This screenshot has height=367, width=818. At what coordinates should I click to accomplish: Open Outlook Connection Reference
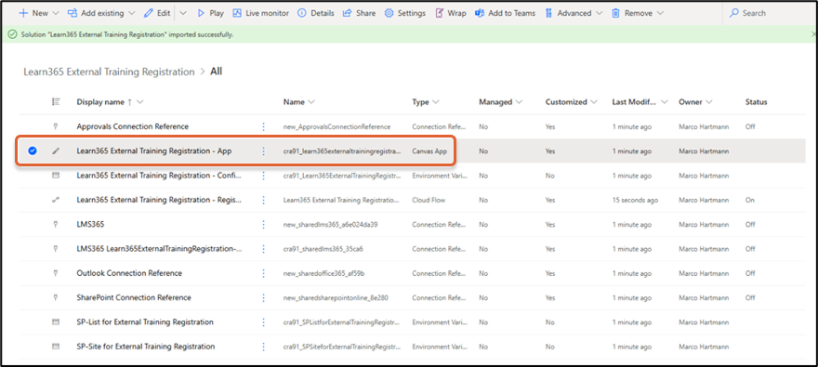pyautogui.click(x=129, y=273)
